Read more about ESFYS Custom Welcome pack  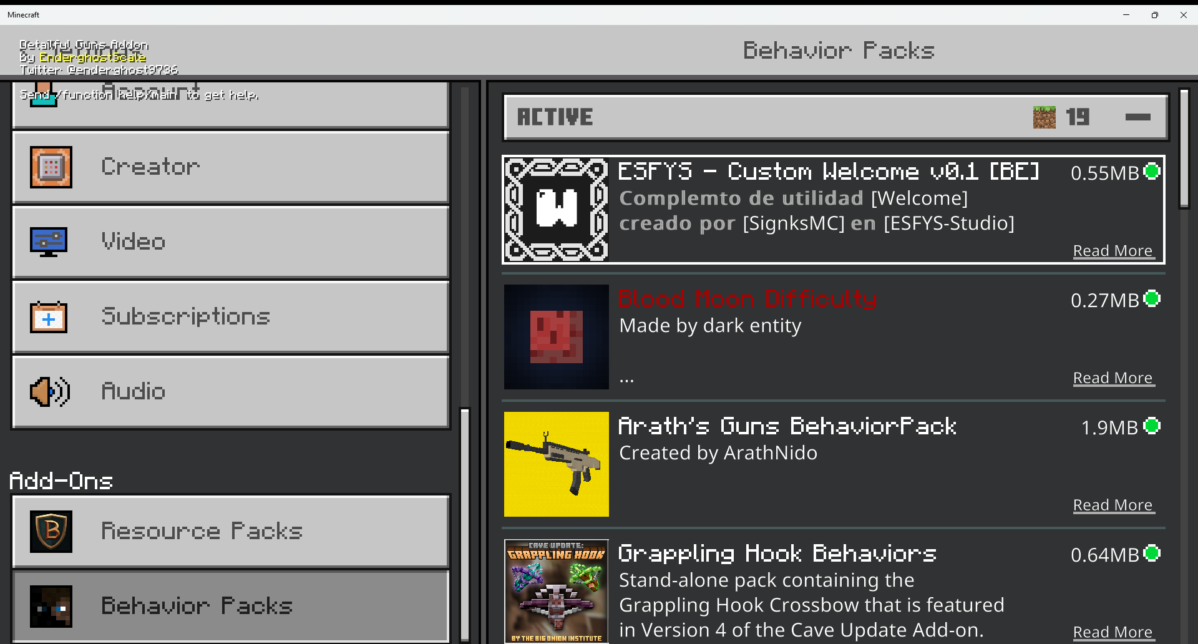[1113, 251]
